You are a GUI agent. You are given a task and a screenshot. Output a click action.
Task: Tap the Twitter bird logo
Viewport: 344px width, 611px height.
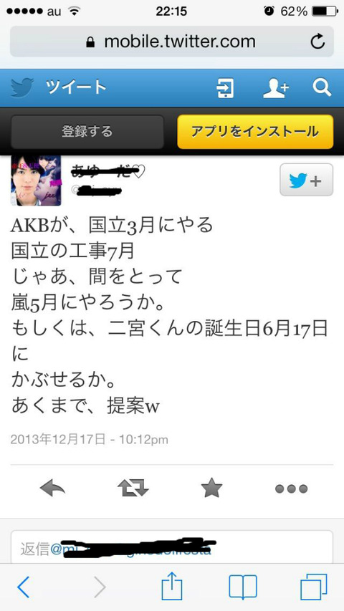point(22,87)
